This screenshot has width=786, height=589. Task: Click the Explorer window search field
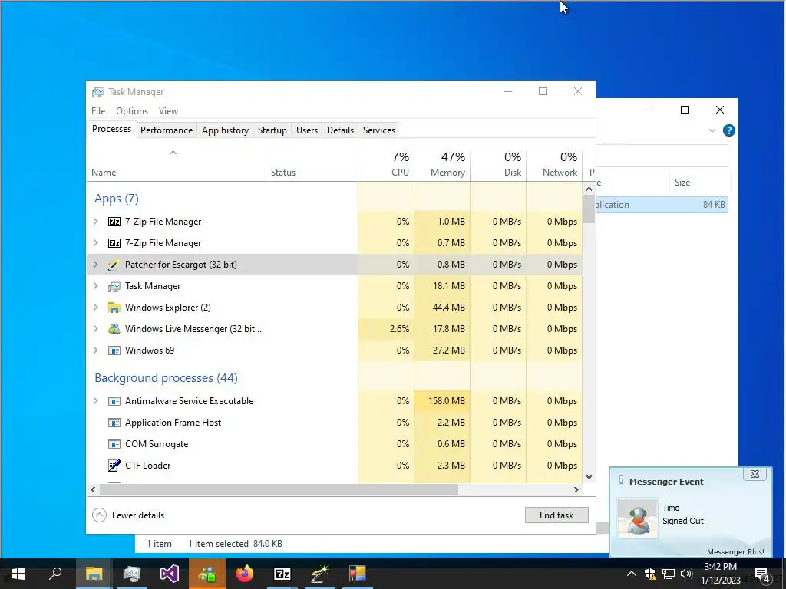662,156
